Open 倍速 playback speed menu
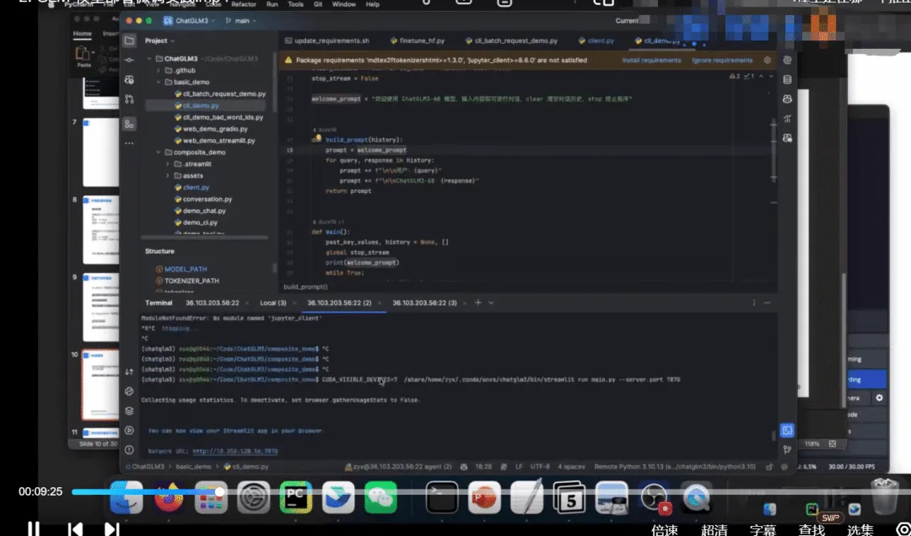 click(x=664, y=529)
